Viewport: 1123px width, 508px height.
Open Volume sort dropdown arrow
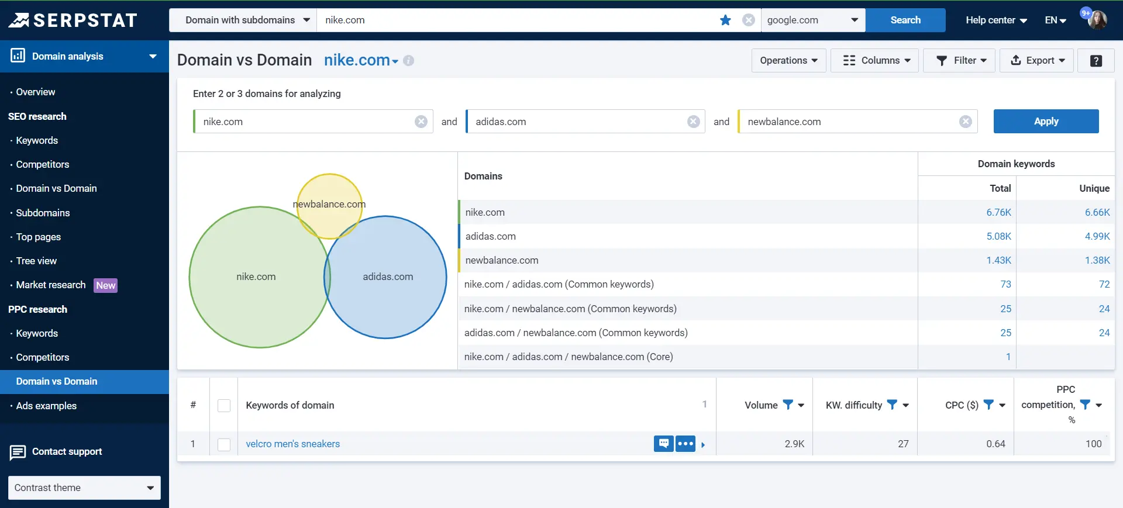(801, 405)
